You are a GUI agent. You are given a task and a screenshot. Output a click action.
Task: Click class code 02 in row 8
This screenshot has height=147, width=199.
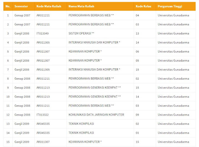coord(137,79)
